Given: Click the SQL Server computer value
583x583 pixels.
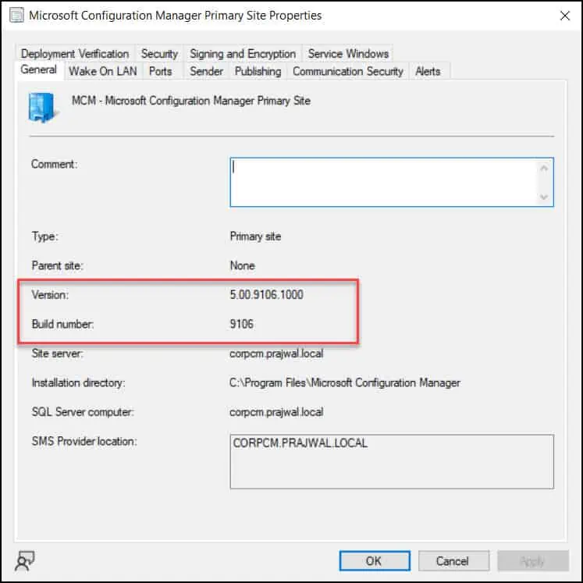Looking at the screenshot, I should (276, 412).
